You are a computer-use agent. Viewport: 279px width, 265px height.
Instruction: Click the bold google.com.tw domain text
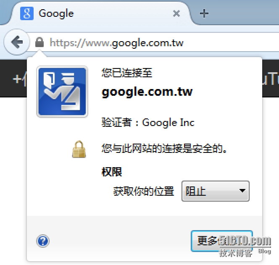(x=147, y=92)
